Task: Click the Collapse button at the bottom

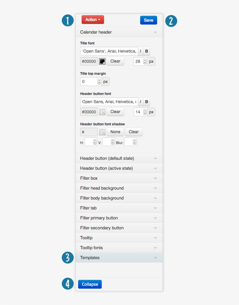Action: pos(90,284)
